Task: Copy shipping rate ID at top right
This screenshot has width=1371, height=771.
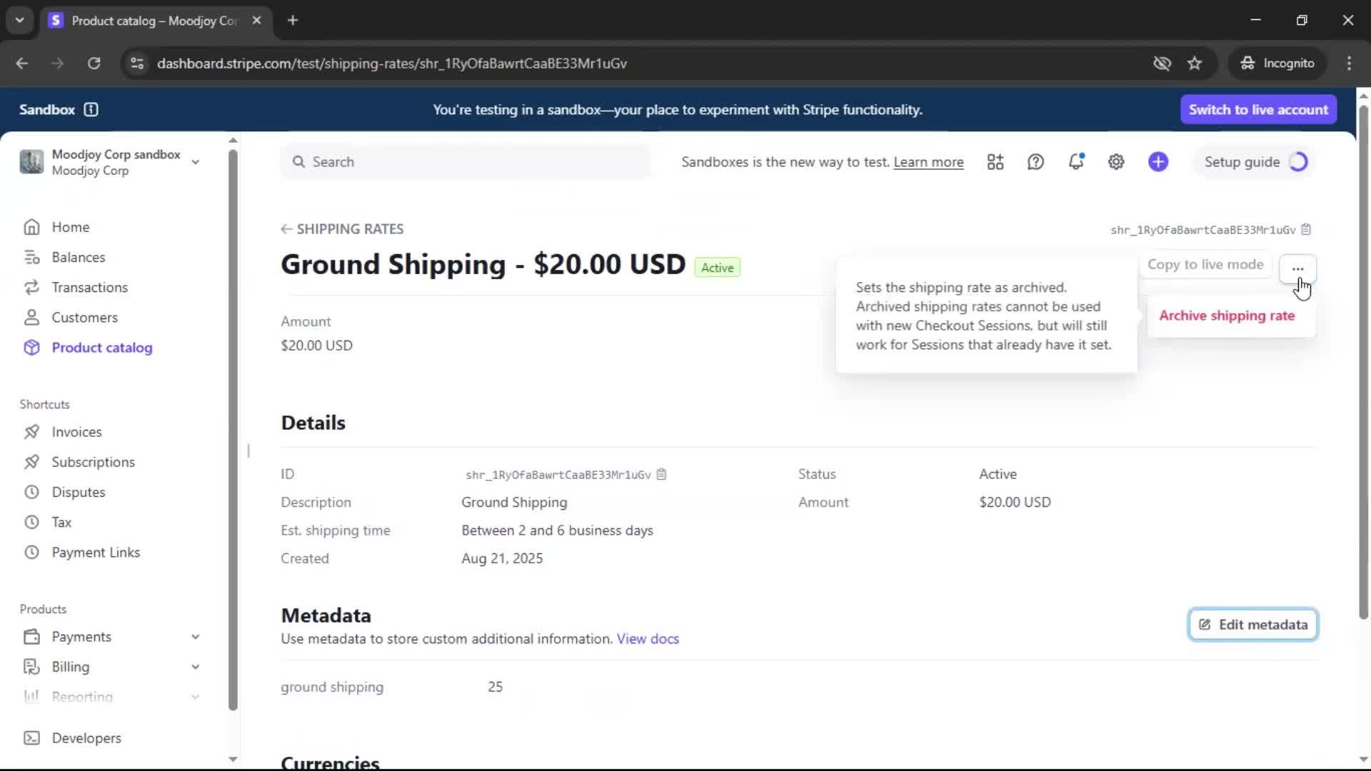Action: click(1306, 230)
